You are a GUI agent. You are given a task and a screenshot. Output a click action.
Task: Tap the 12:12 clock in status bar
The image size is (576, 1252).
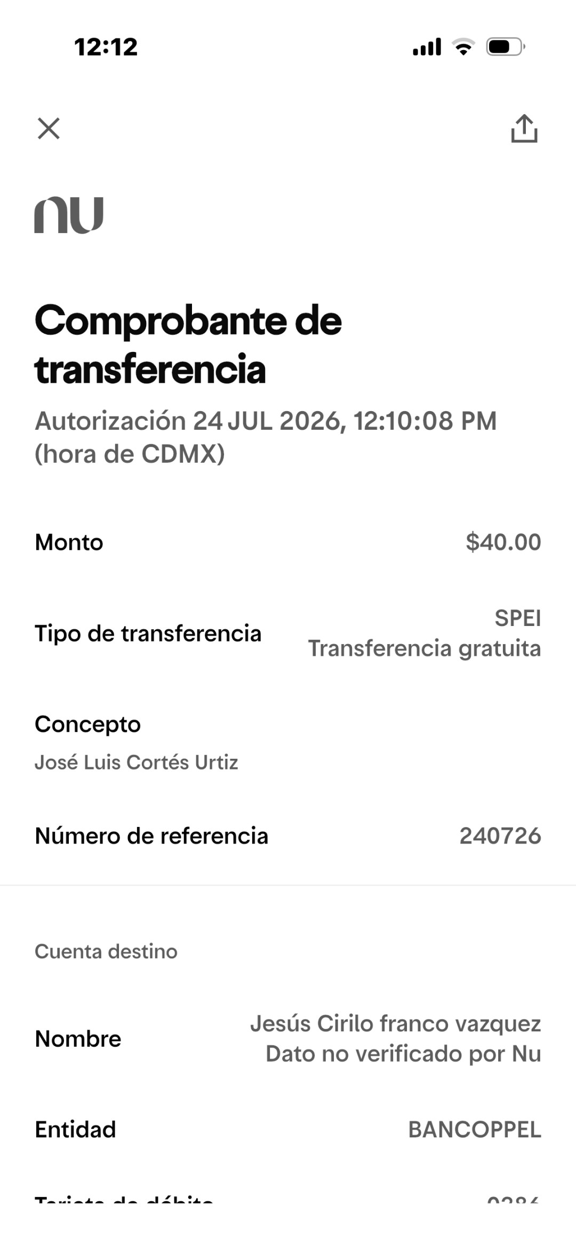click(106, 47)
